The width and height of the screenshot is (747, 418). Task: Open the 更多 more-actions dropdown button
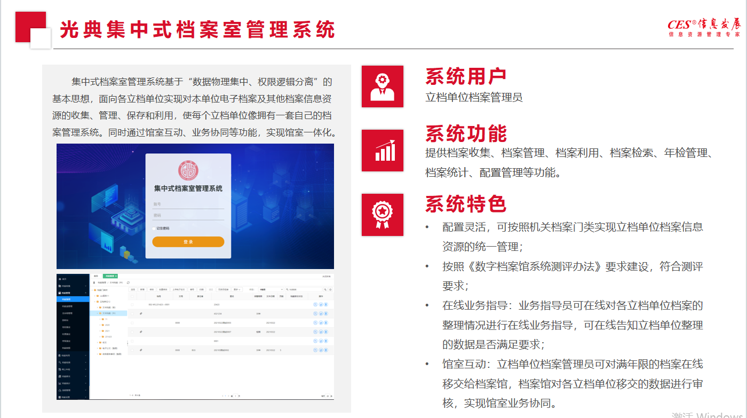coord(237,289)
